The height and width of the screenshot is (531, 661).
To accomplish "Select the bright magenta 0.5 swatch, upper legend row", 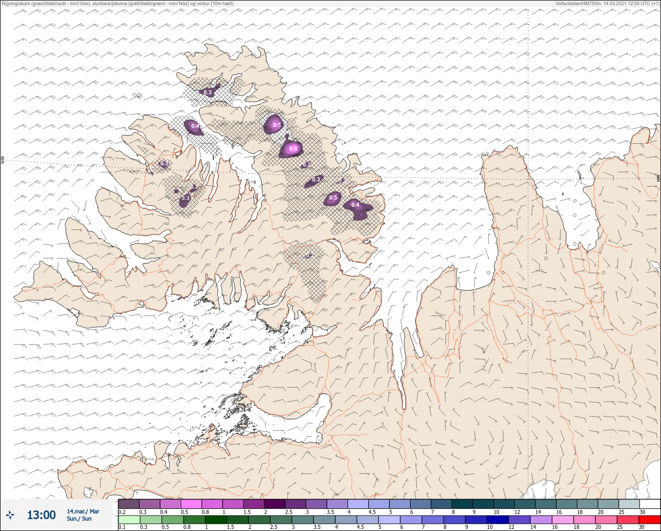I will coord(192,504).
